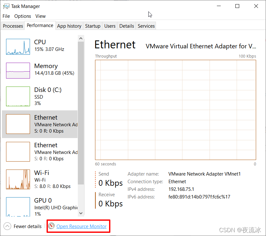Screen dimensions: 266x236
Task: Close the Task Manager window
Action: (256, 6)
